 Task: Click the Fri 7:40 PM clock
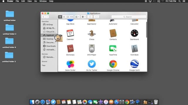pyautogui.click(x=171, y=1)
